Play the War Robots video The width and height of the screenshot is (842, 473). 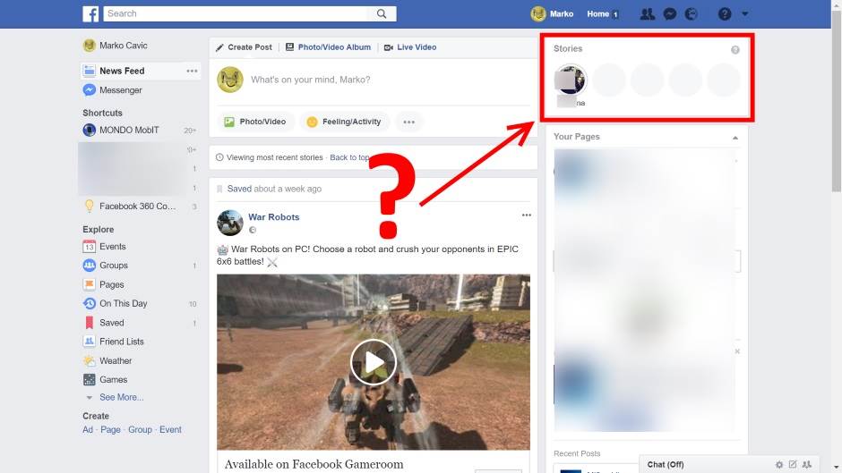pyautogui.click(x=373, y=361)
